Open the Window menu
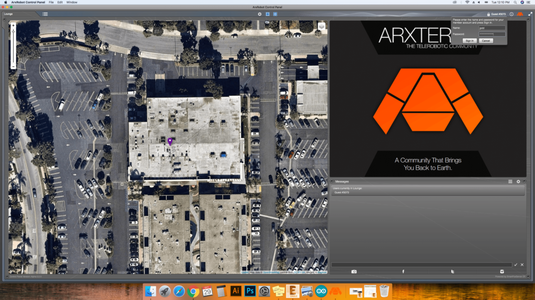 coord(72,3)
